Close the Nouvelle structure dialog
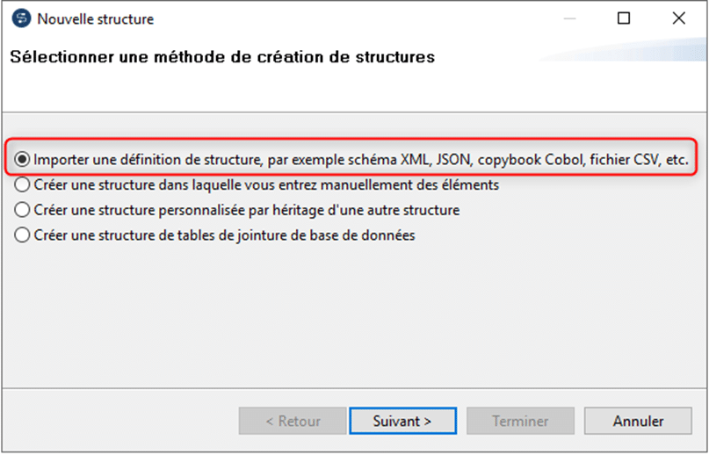 click(678, 18)
